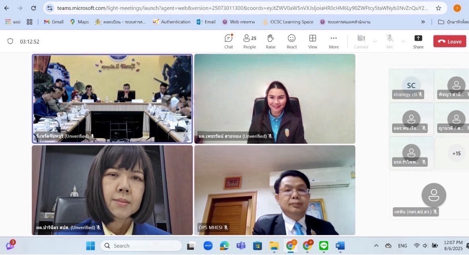Expand the Mic options dropdown arrow
This screenshot has width=469, height=255.
pyautogui.click(x=403, y=41)
